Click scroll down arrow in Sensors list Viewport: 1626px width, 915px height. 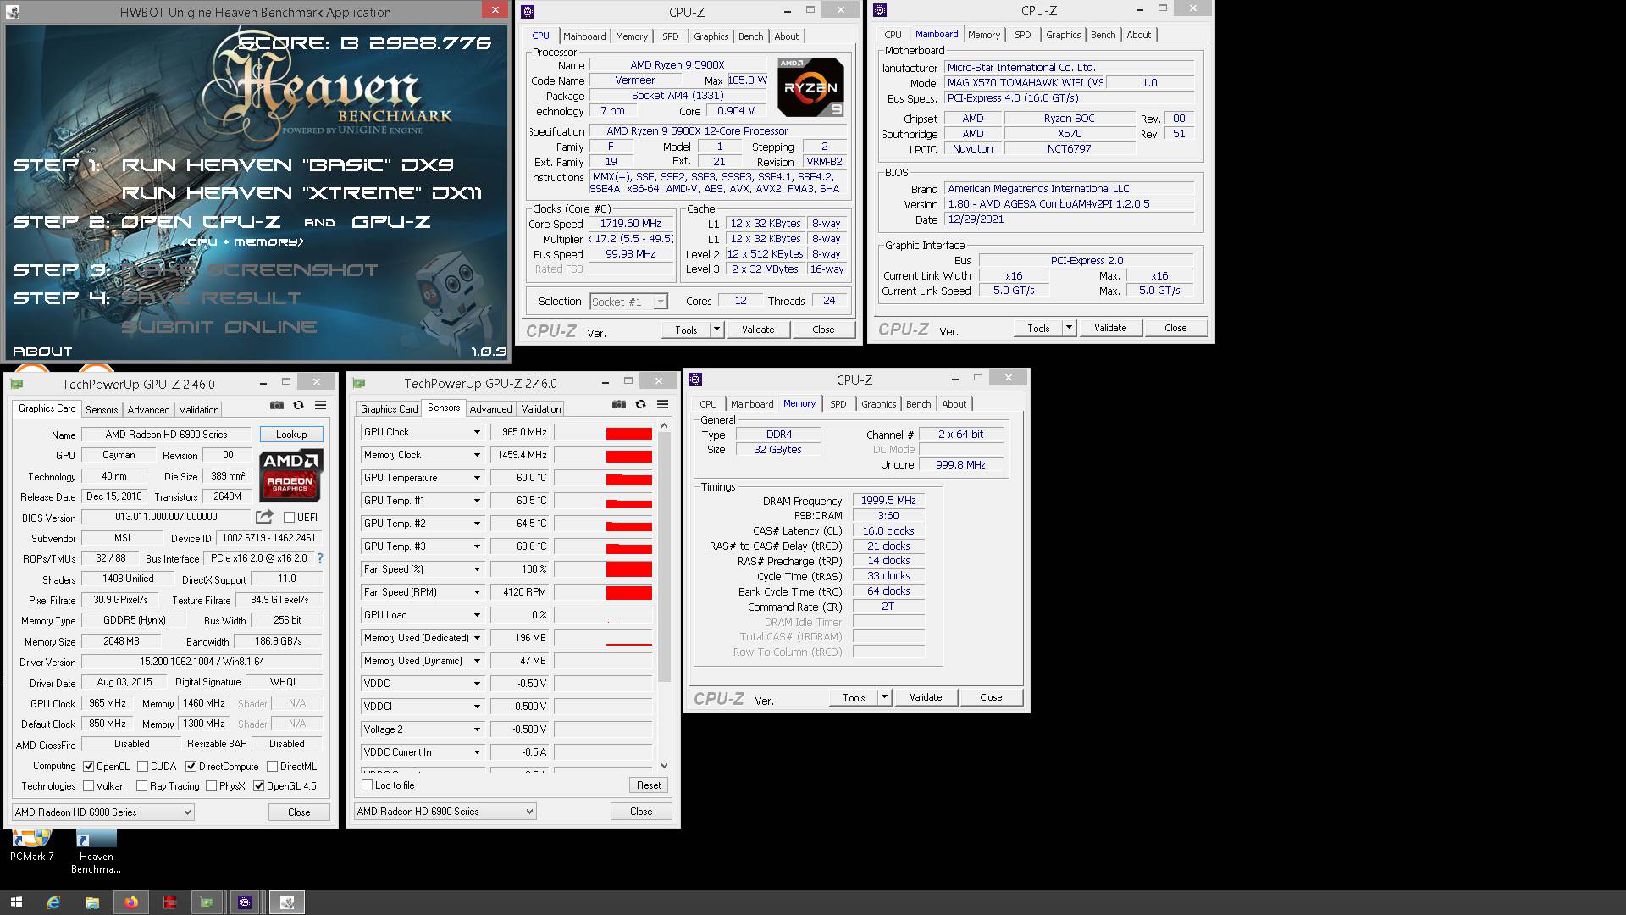(664, 765)
